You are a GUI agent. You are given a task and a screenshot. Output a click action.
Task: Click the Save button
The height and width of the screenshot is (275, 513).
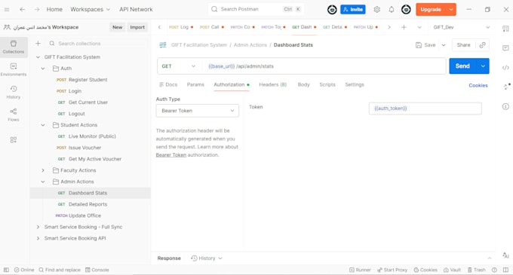coord(425,45)
